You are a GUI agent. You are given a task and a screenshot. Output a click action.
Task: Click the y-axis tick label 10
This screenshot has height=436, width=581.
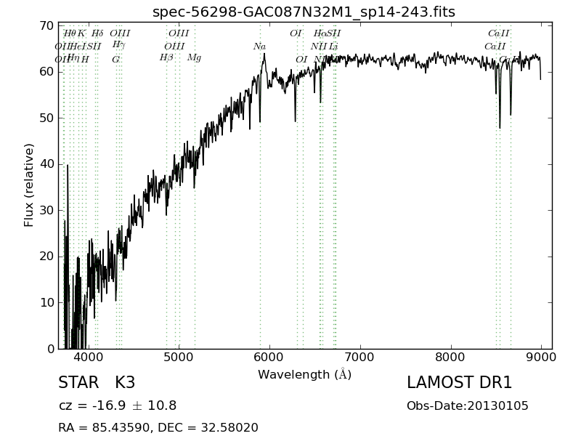coord(46,303)
